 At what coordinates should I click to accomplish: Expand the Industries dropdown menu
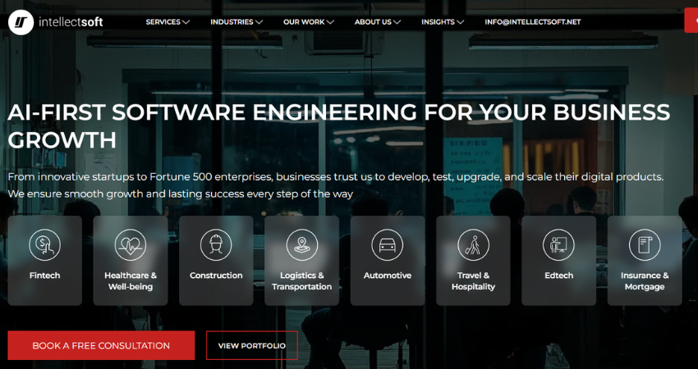click(236, 22)
